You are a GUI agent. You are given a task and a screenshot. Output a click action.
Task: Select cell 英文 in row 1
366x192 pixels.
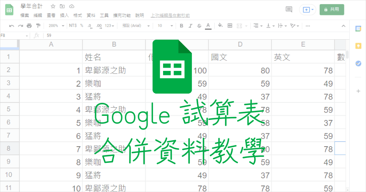[303, 57]
